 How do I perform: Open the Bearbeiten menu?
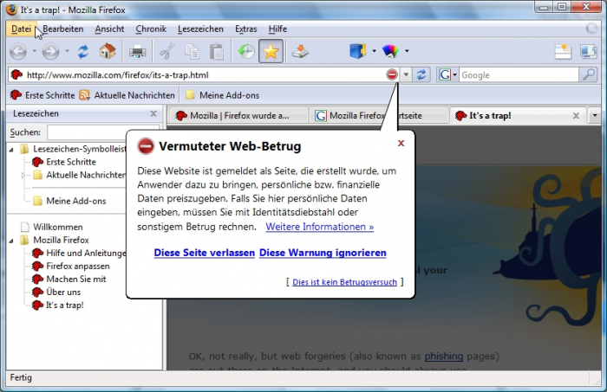click(63, 29)
